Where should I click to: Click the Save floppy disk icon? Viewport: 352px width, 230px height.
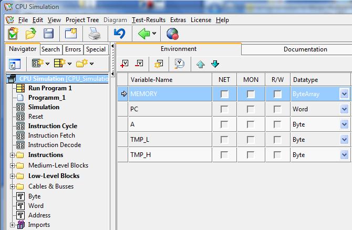click(x=48, y=34)
